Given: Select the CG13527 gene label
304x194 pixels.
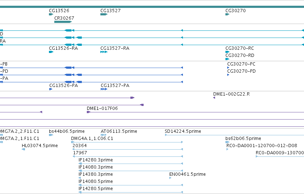Looking at the screenshot, I should click(x=110, y=10).
